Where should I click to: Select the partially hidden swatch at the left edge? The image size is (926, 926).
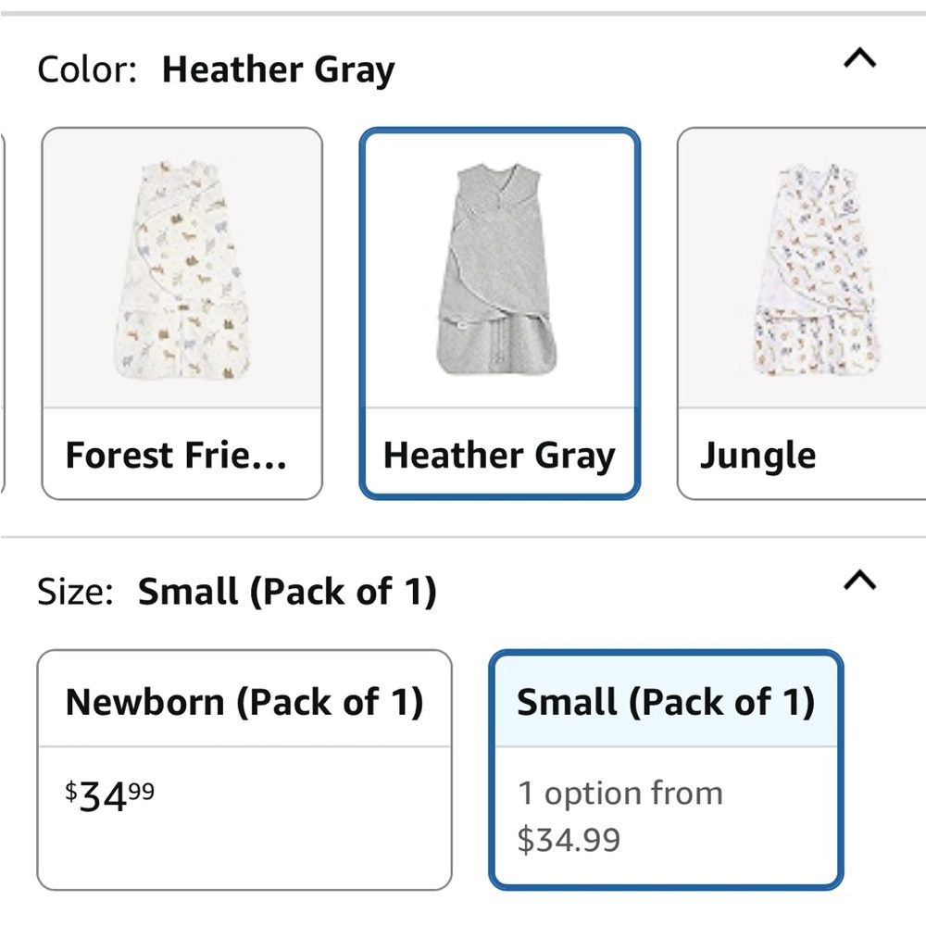[3, 313]
